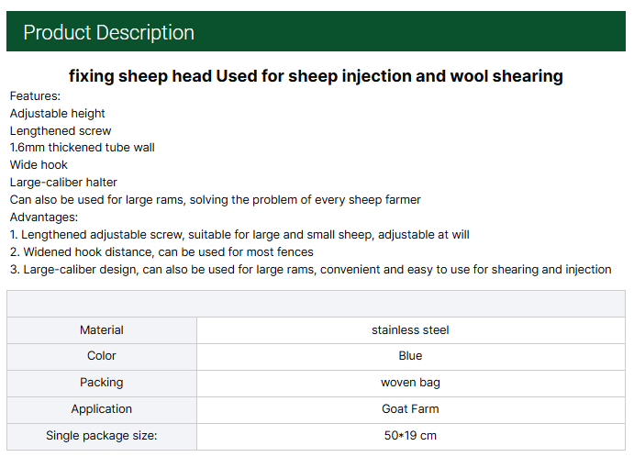Screen dimensions: 634x457
Task: Click advantage 1 about adjustable screw
Action: (239, 235)
